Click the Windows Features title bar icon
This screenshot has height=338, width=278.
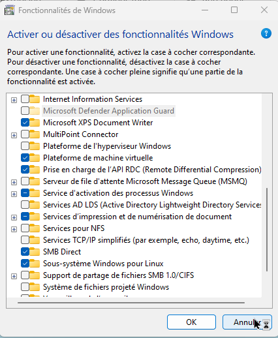9,10
